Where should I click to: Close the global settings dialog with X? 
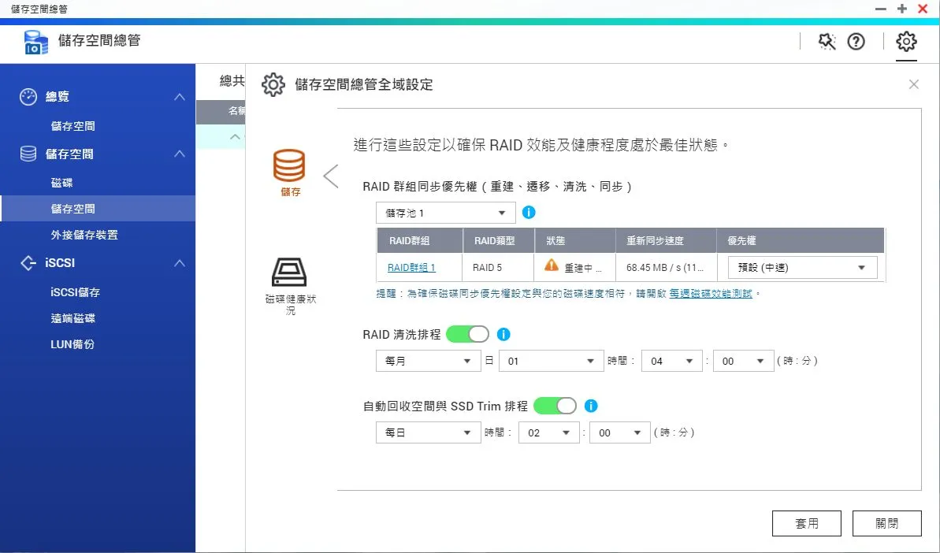[x=914, y=84]
